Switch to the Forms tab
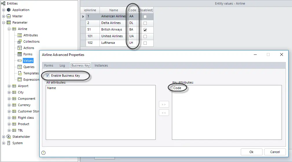 click(x=49, y=65)
